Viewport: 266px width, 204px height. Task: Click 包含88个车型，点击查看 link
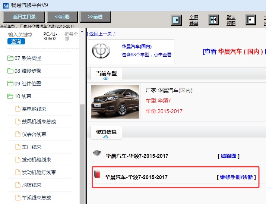tap(146, 55)
